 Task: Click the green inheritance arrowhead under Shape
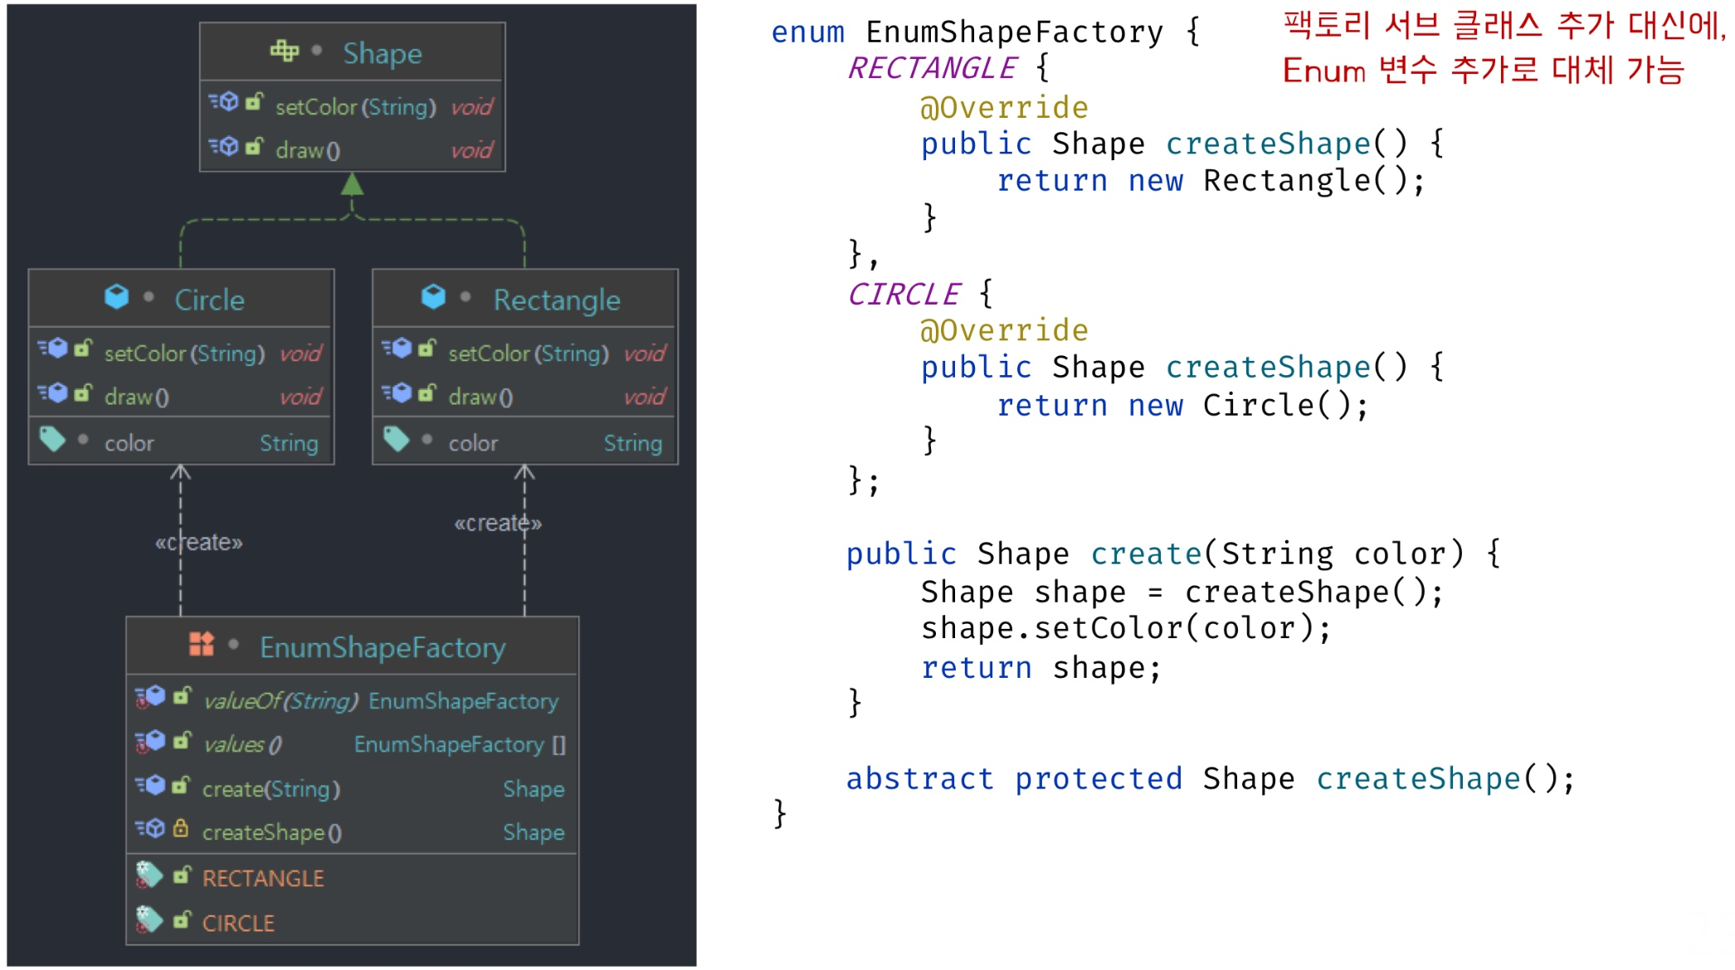click(x=352, y=184)
